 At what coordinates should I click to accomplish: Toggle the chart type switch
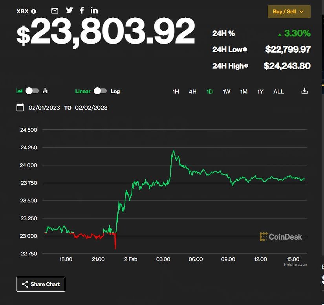click(32, 91)
